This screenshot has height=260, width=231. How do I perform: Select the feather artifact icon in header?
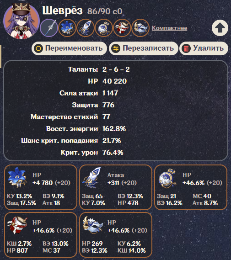(x=86, y=28)
